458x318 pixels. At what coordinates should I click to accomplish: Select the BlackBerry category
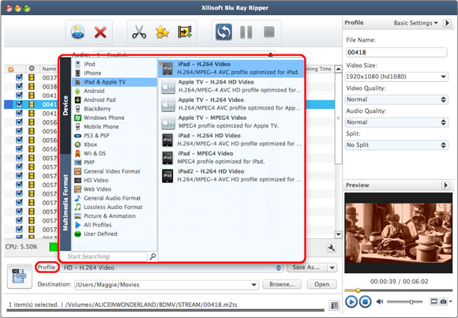coord(114,109)
